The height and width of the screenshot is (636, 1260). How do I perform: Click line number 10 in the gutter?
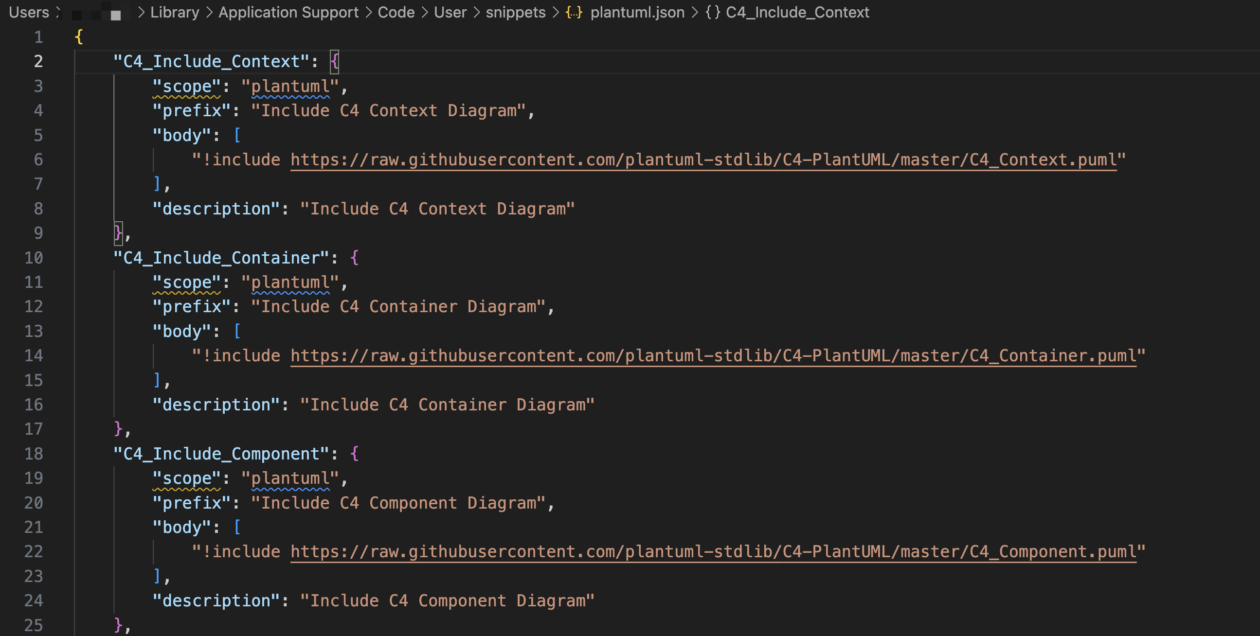tap(34, 258)
